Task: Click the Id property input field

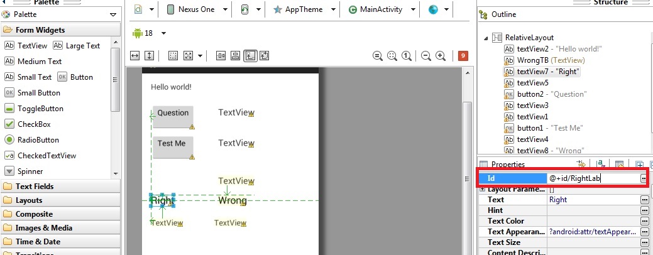Action: [593, 178]
